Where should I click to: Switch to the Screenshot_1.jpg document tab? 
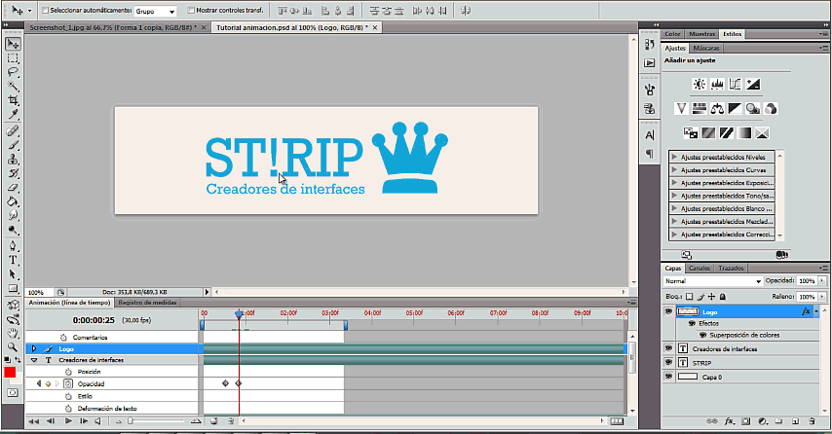[x=113, y=27]
